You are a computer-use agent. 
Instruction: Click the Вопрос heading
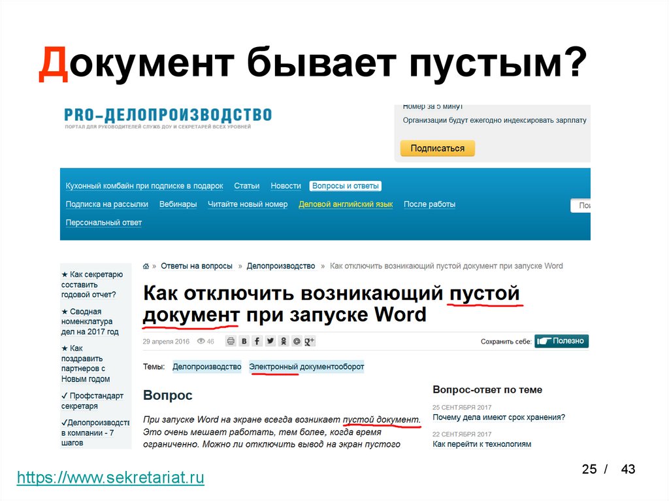pyautogui.click(x=168, y=395)
